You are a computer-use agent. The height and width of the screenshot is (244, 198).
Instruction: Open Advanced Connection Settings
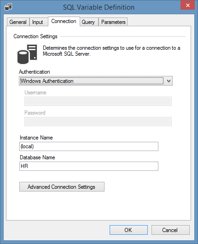click(x=62, y=187)
